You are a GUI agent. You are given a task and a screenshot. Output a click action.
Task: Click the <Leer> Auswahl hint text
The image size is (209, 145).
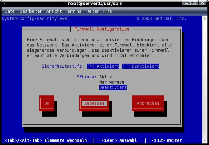[x=119, y=140]
